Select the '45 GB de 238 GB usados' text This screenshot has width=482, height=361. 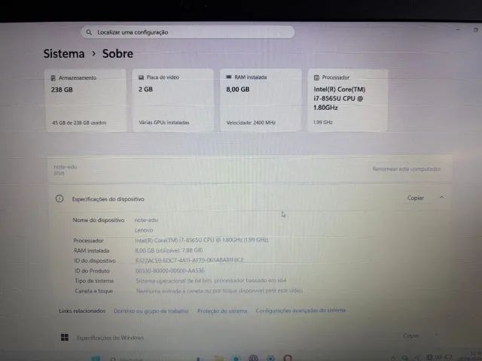click(79, 123)
